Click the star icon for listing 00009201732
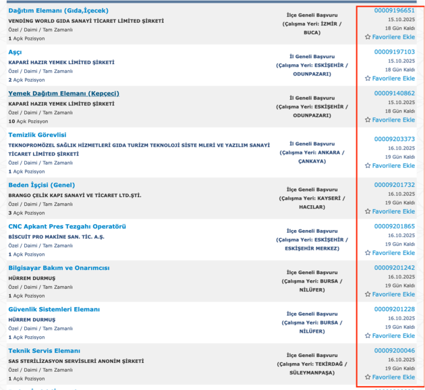Image resolution: width=425 pixels, height=390 pixels. tap(367, 211)
